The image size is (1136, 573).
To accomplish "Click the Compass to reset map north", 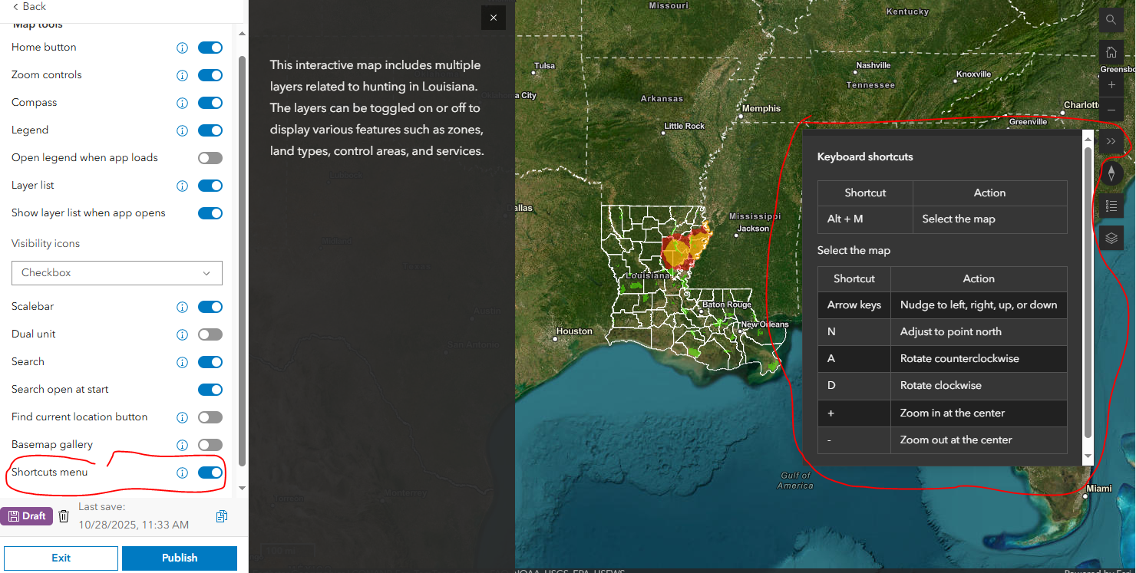I will point(1111,173).
